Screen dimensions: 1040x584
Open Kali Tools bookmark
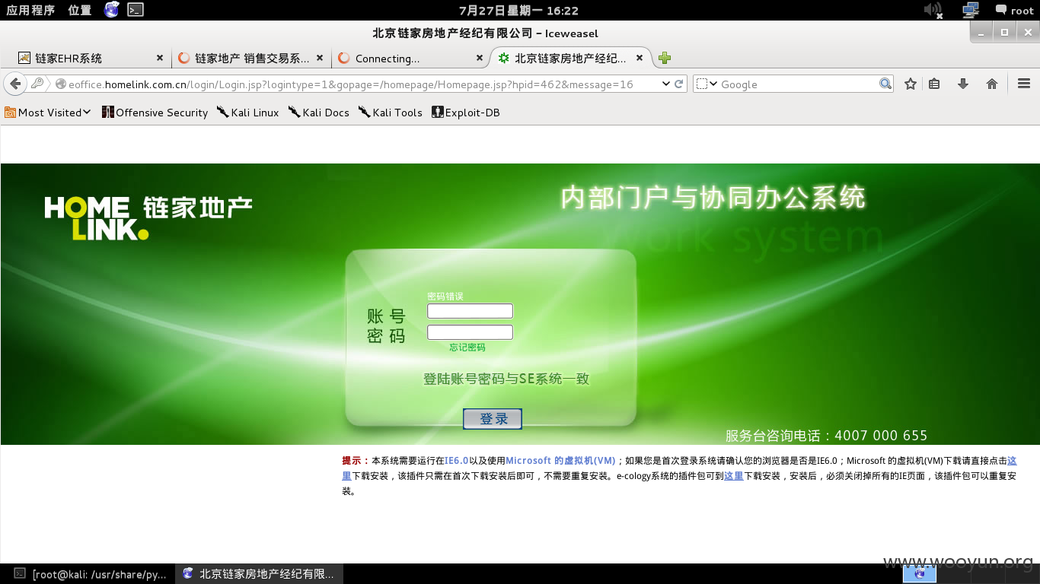[x=391, y=113]
